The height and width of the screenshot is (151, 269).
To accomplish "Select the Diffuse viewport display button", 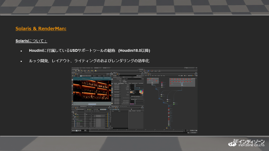I will coord(87,76).
